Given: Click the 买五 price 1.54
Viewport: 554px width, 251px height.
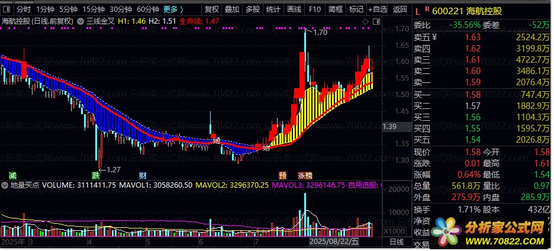Looking at the screenshot, I should [x=473, y=140].
